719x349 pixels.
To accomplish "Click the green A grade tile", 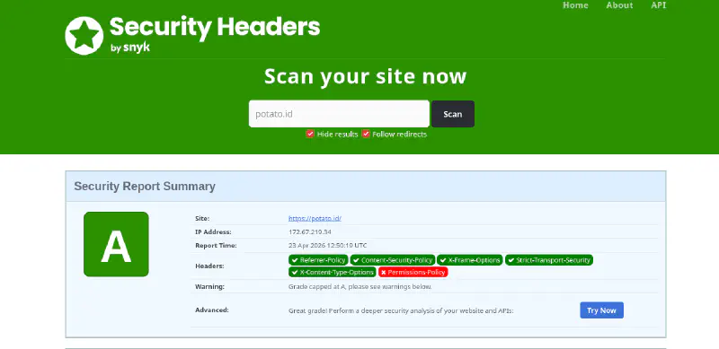I will click(x=116, y=244).
